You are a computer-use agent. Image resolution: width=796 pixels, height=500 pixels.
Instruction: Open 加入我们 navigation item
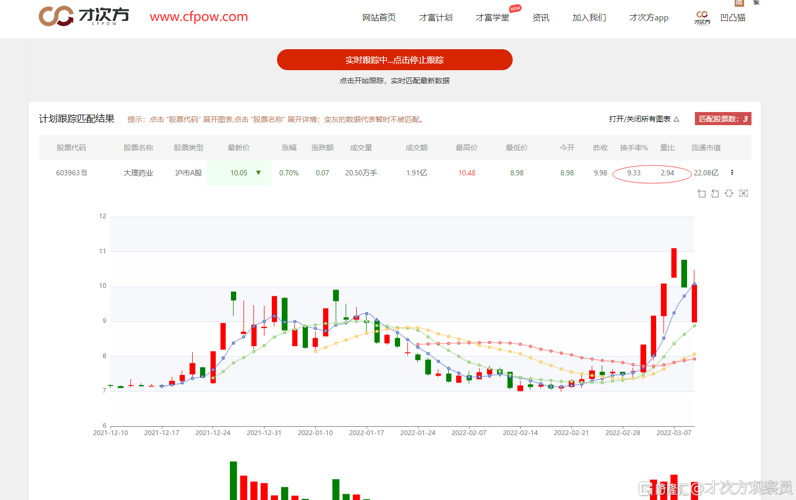pyautogui.click(x=589, y=17)
